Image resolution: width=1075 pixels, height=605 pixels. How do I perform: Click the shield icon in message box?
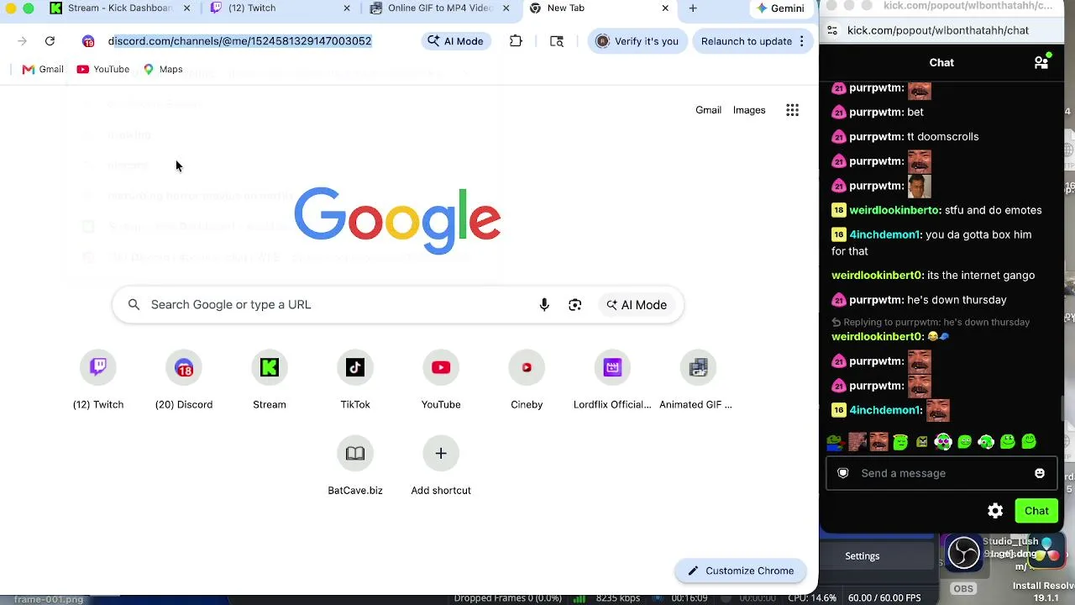click(843, 473)
